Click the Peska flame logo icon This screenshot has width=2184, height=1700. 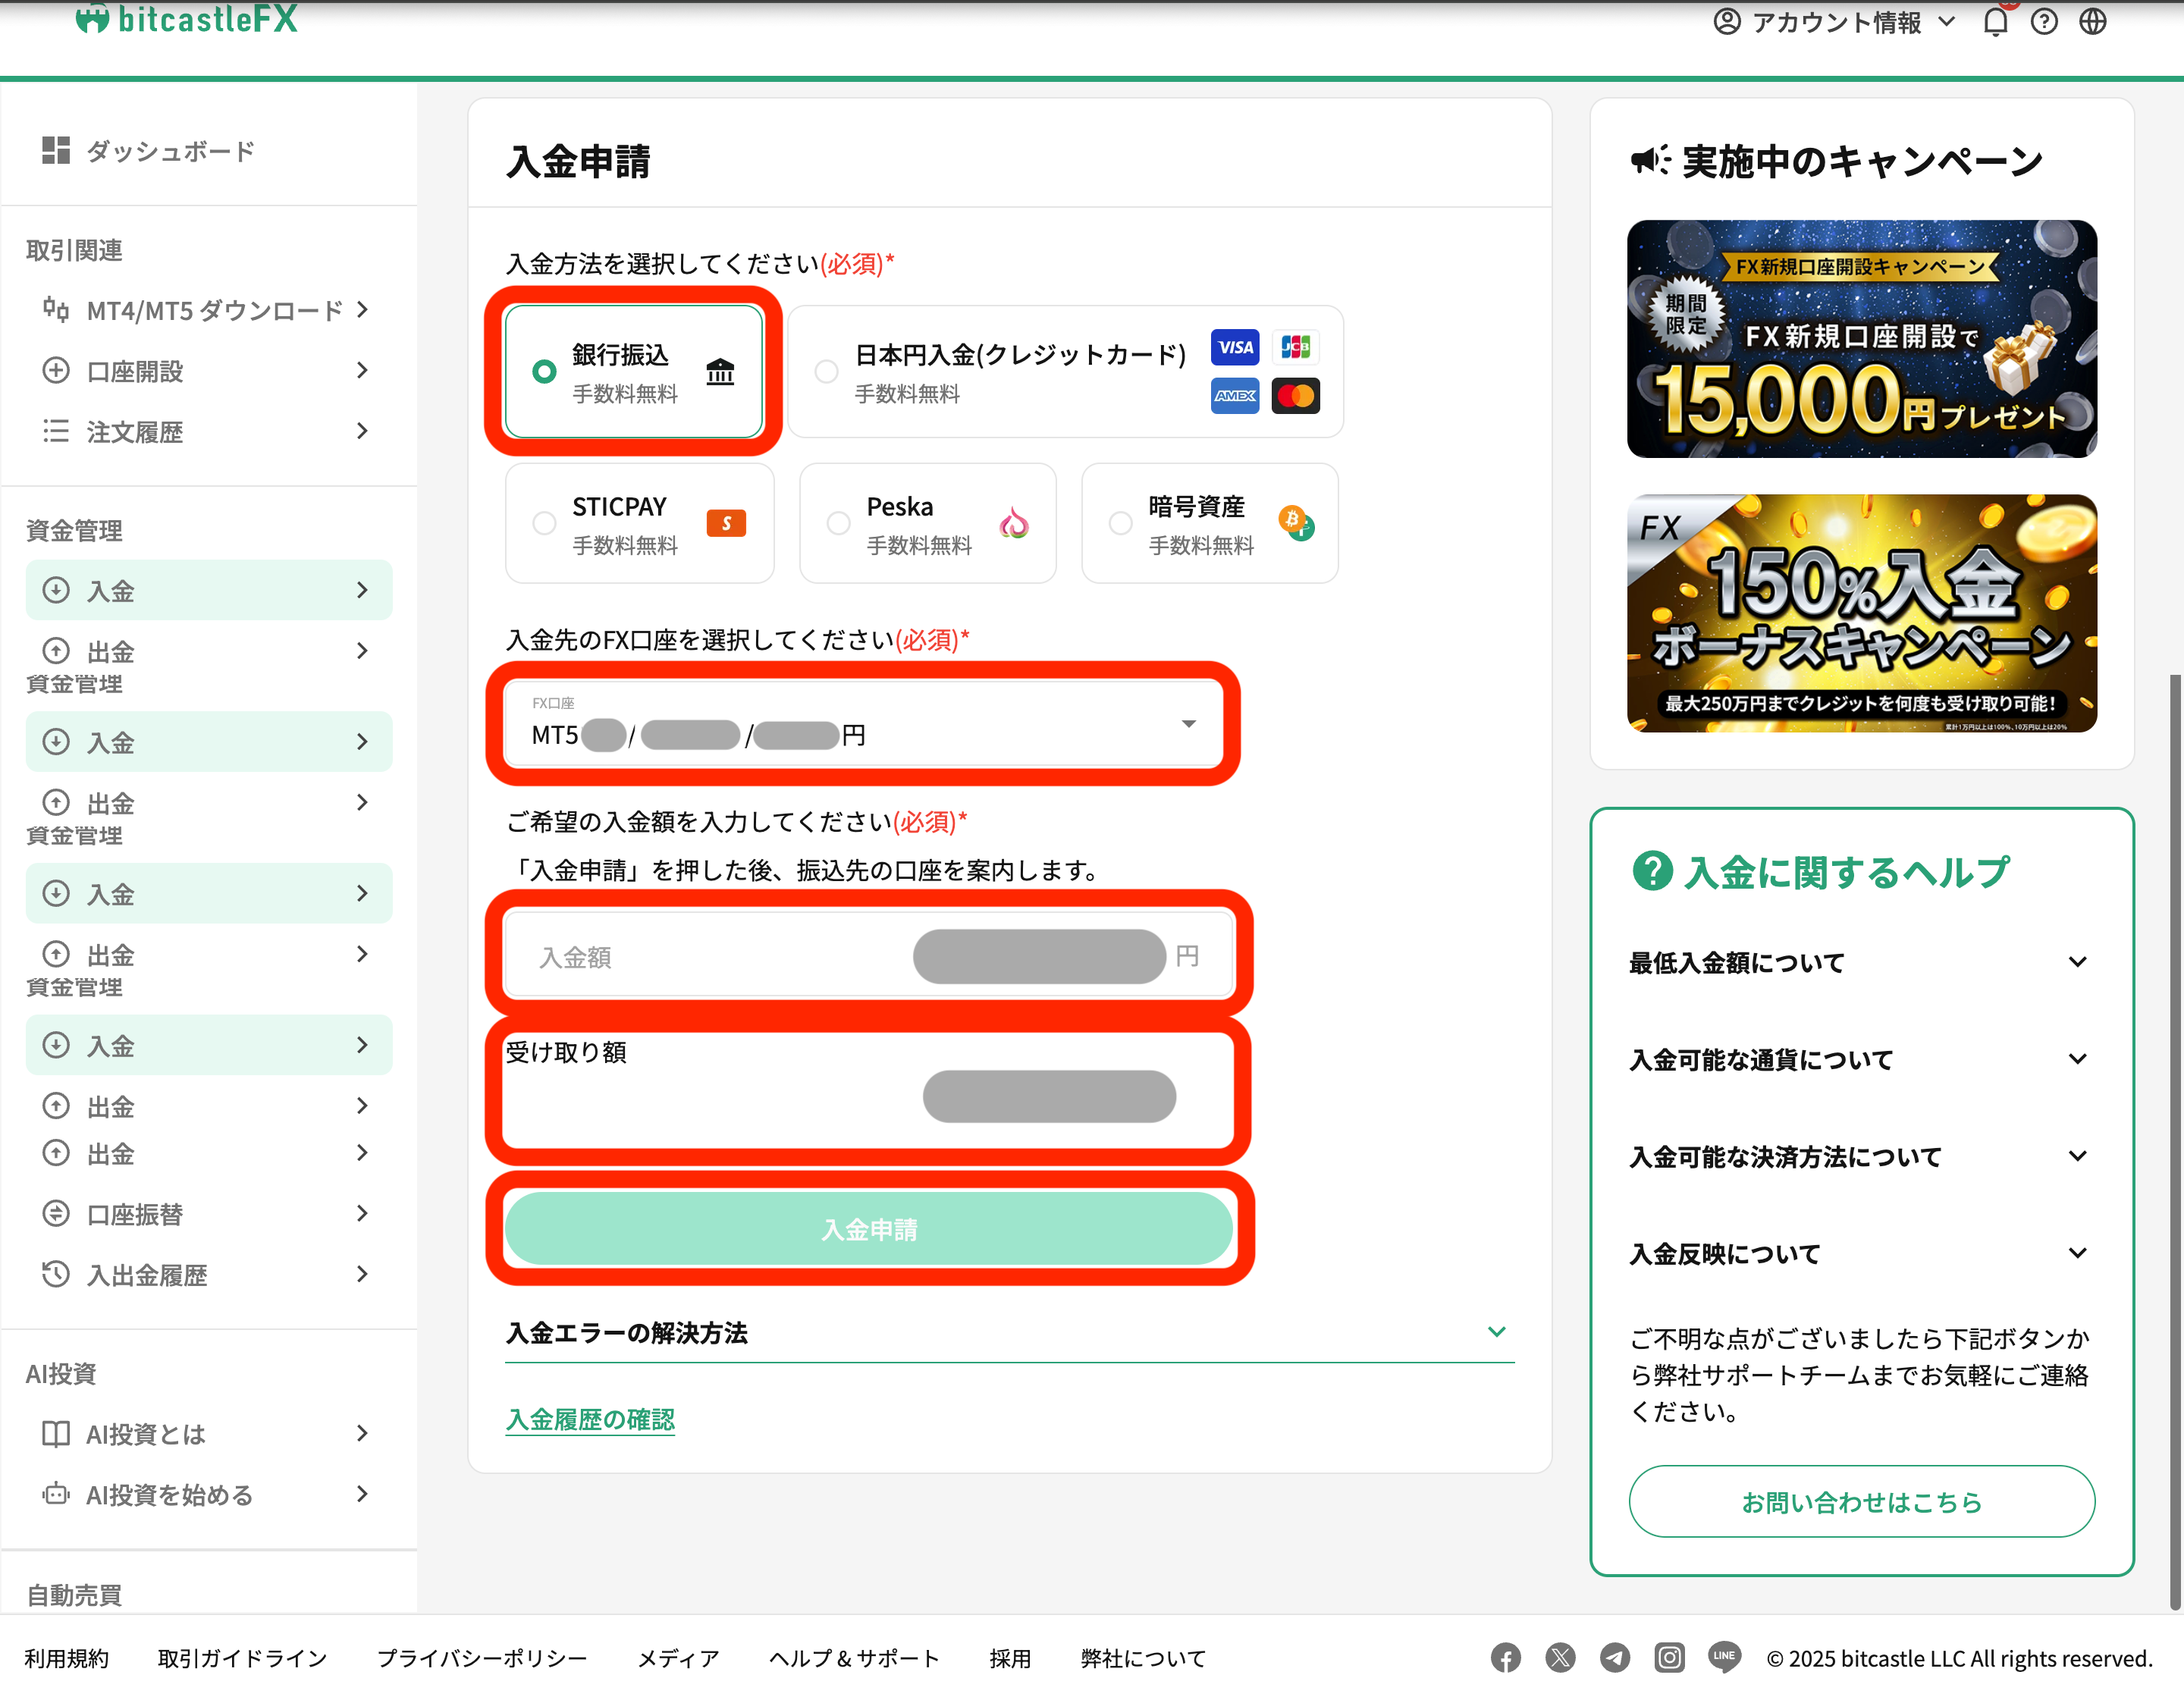pos(1014,522)
